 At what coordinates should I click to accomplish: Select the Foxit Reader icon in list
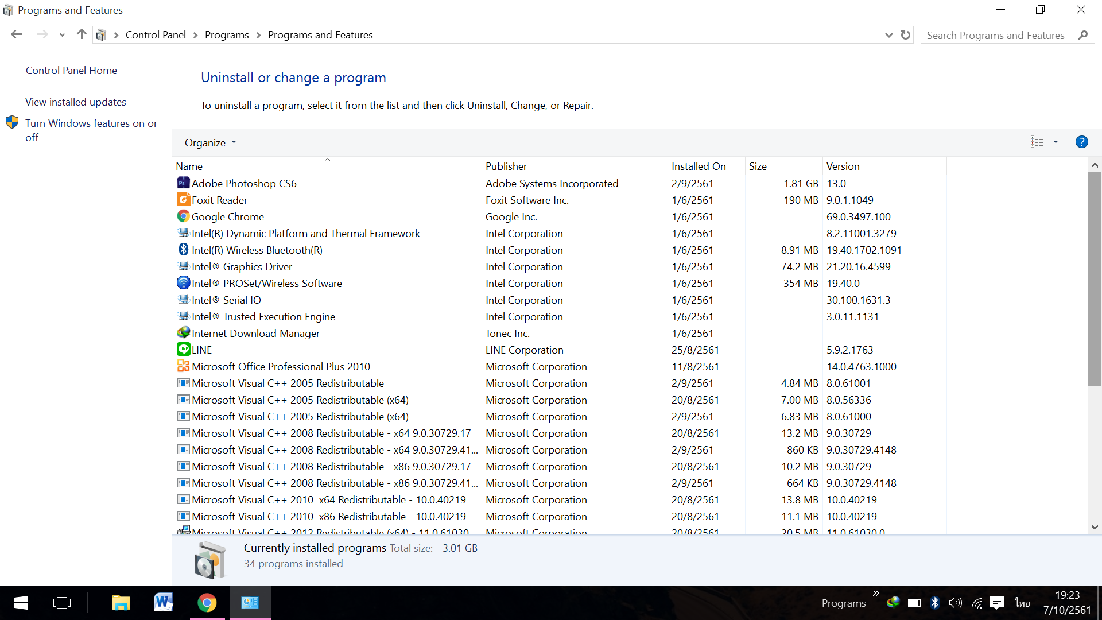(x=183, y=200)
